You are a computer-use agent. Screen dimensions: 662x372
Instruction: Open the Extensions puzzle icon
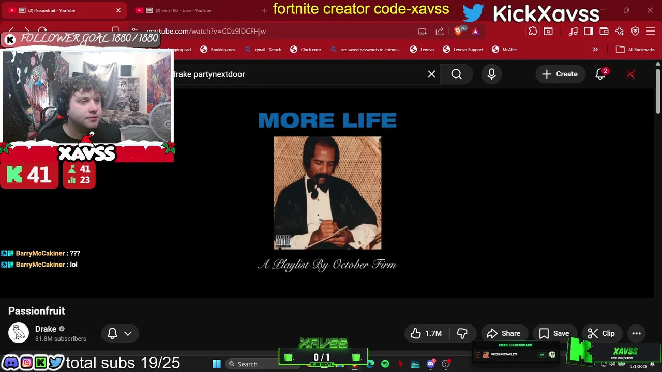(533, 31)
